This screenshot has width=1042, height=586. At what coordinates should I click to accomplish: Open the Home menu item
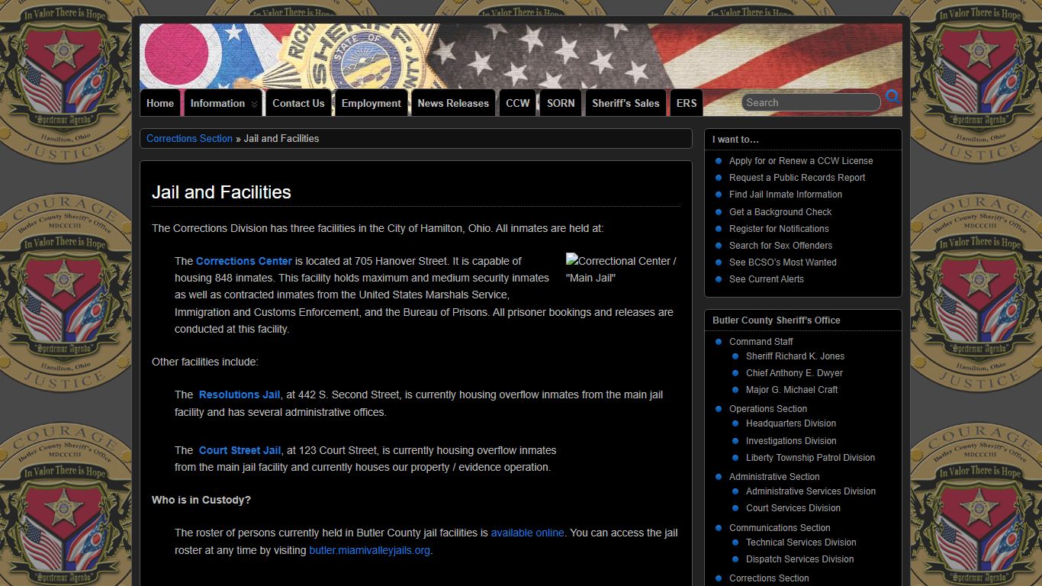click(160, 103)
